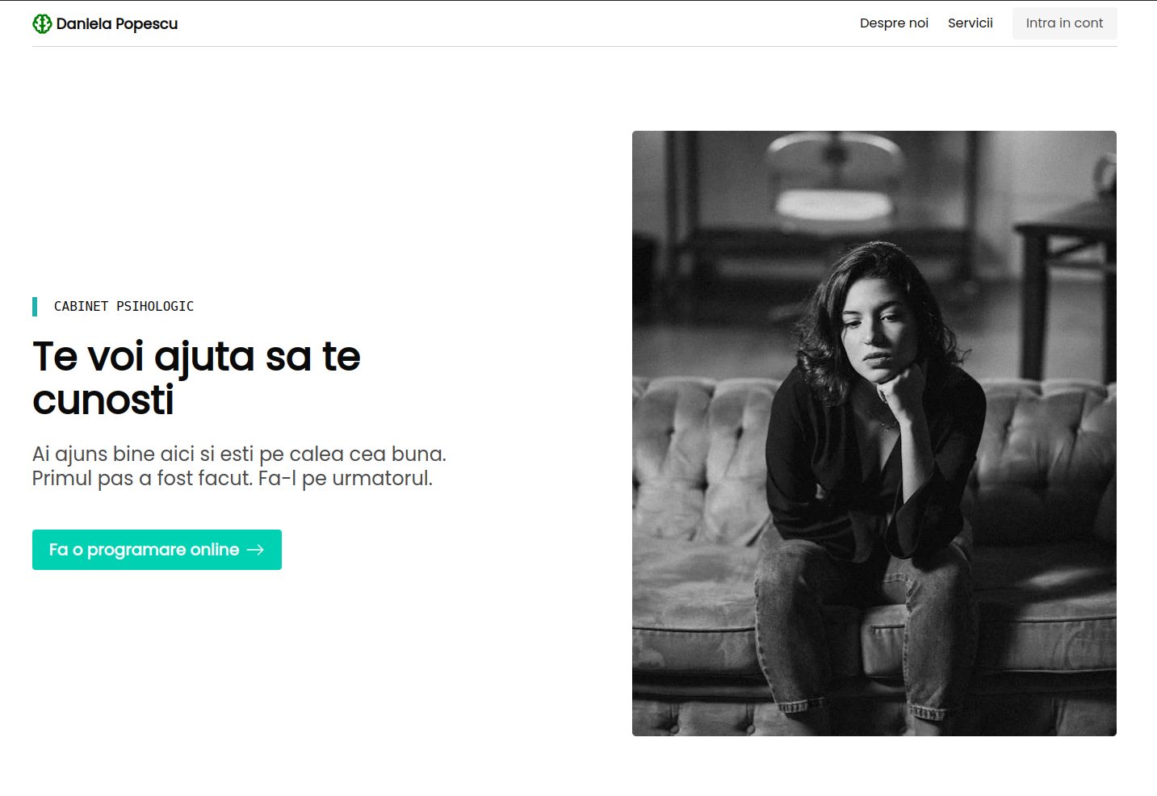Click the woman's hand under her chin

[898, 388]
